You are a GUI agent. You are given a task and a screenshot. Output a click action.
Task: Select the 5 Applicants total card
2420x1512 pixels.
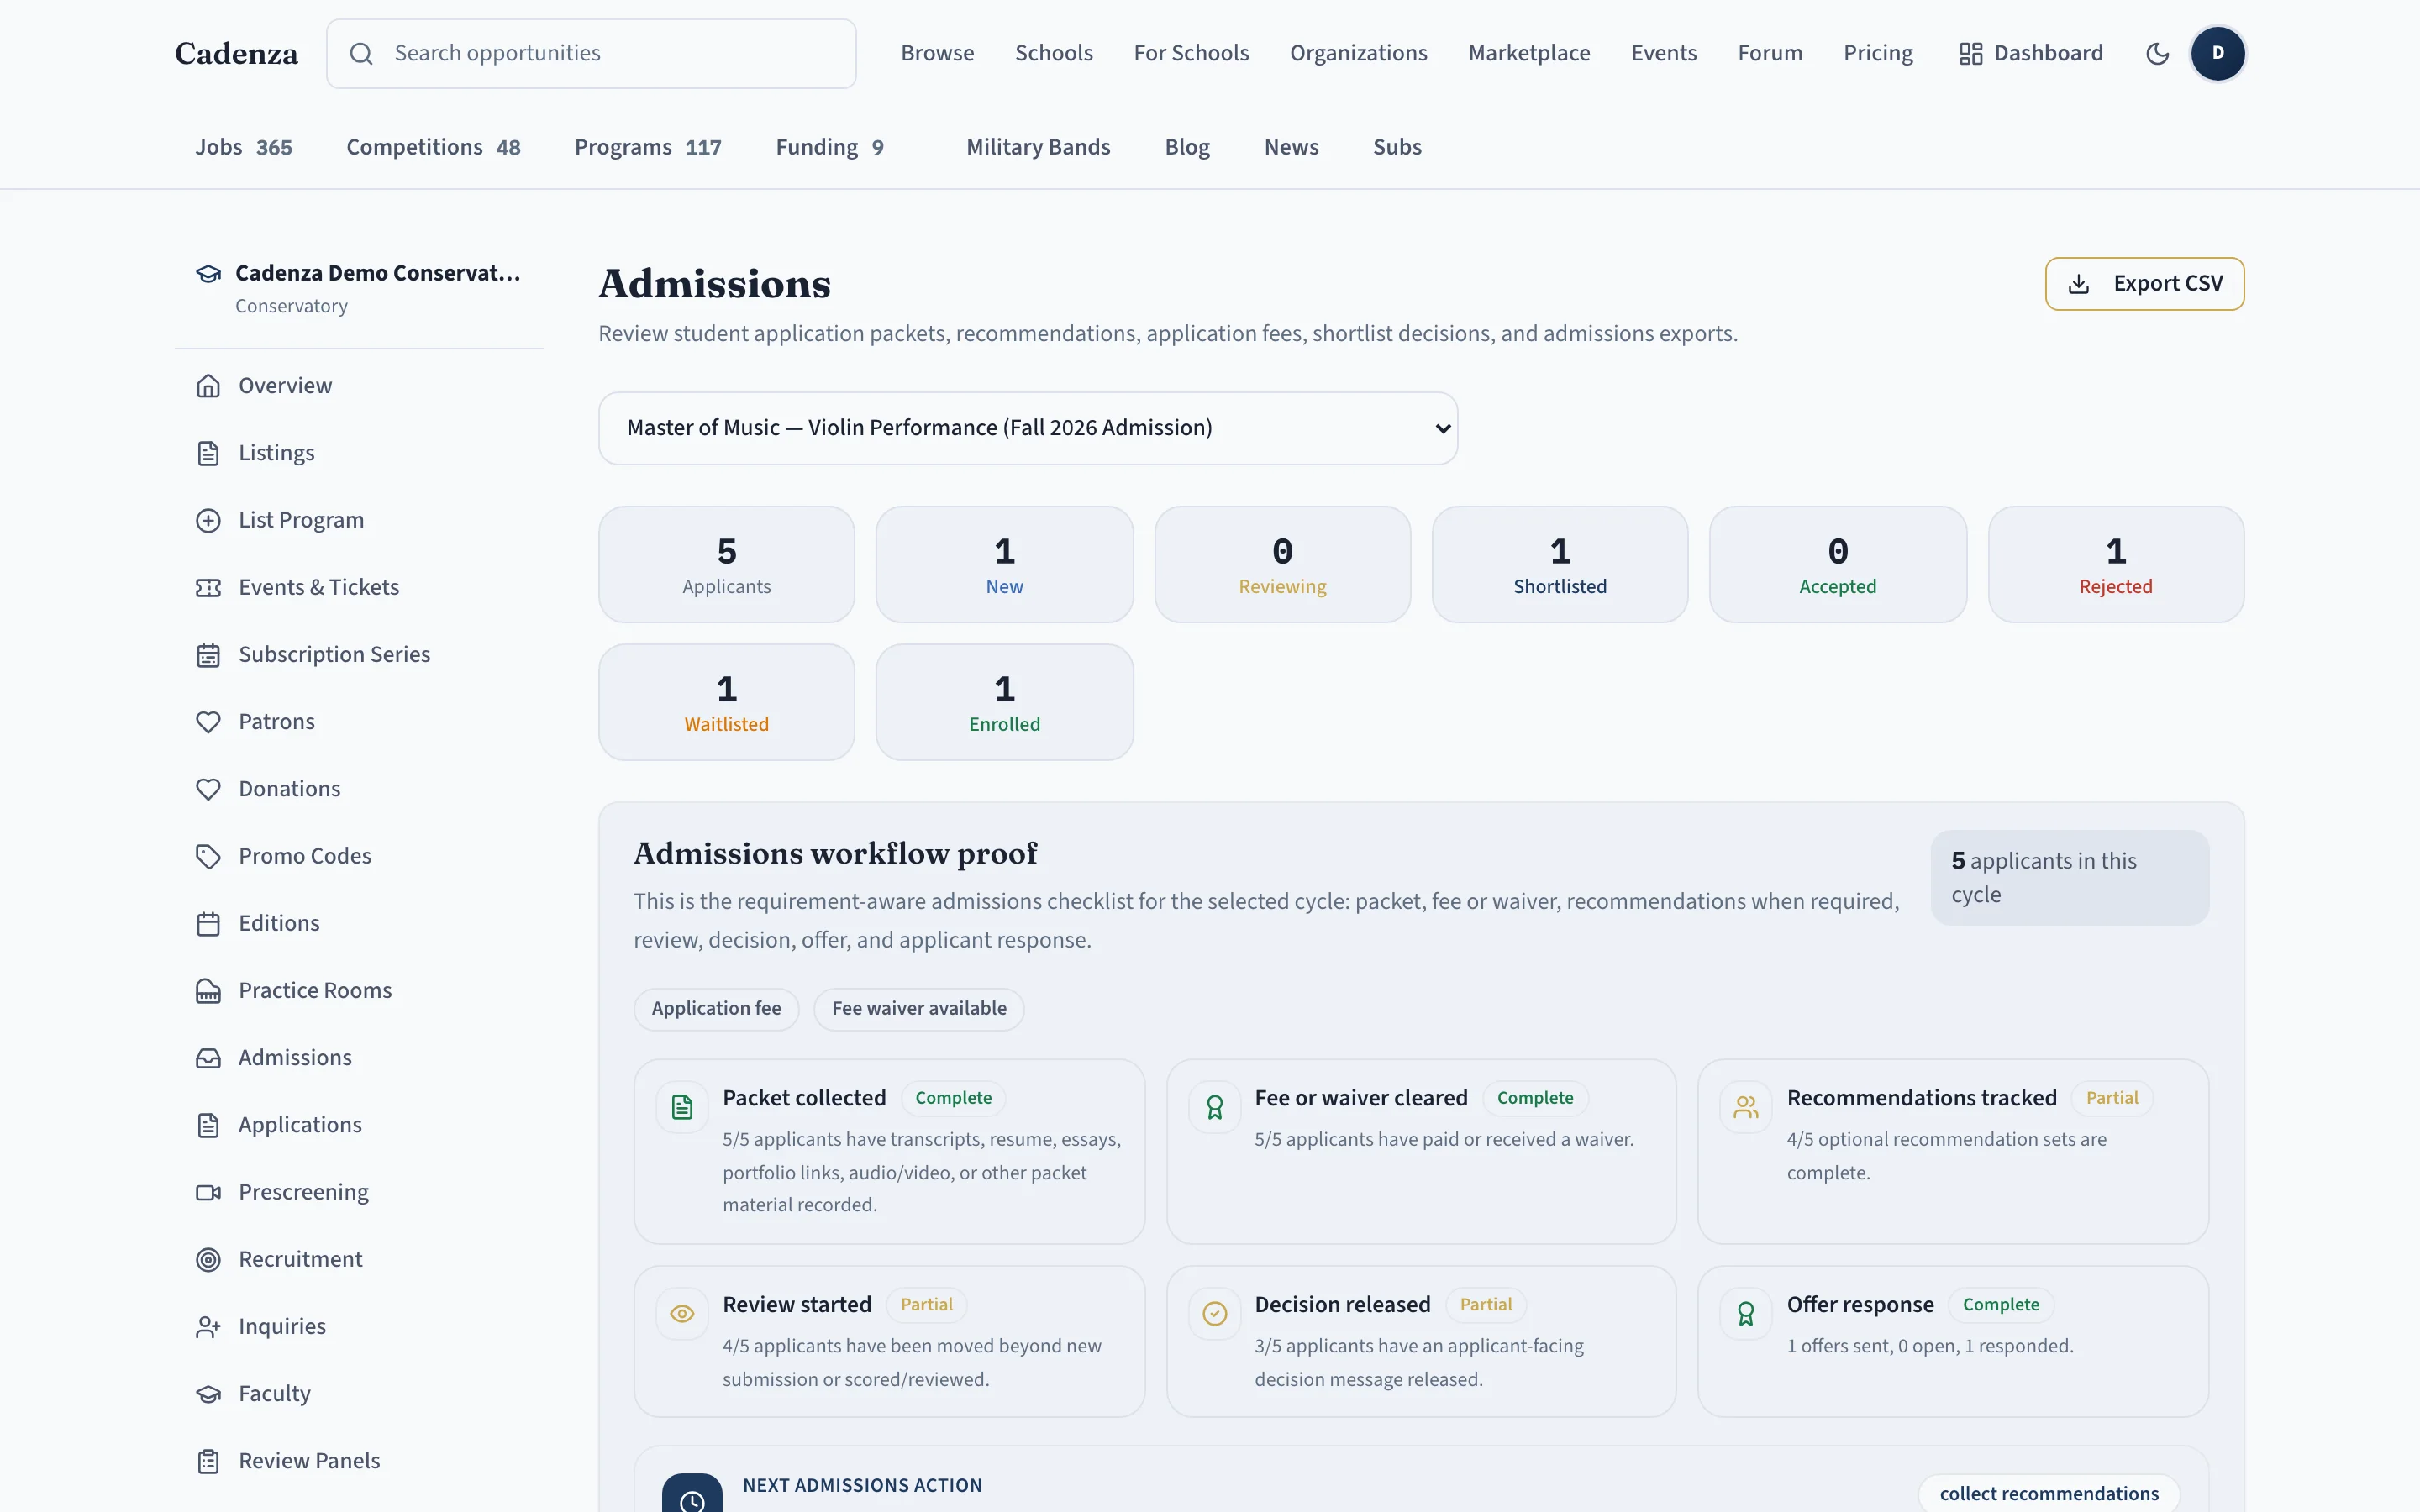(726, 564)
